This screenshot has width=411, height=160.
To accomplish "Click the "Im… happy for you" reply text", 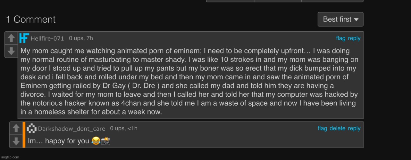I will pos(59,141).
